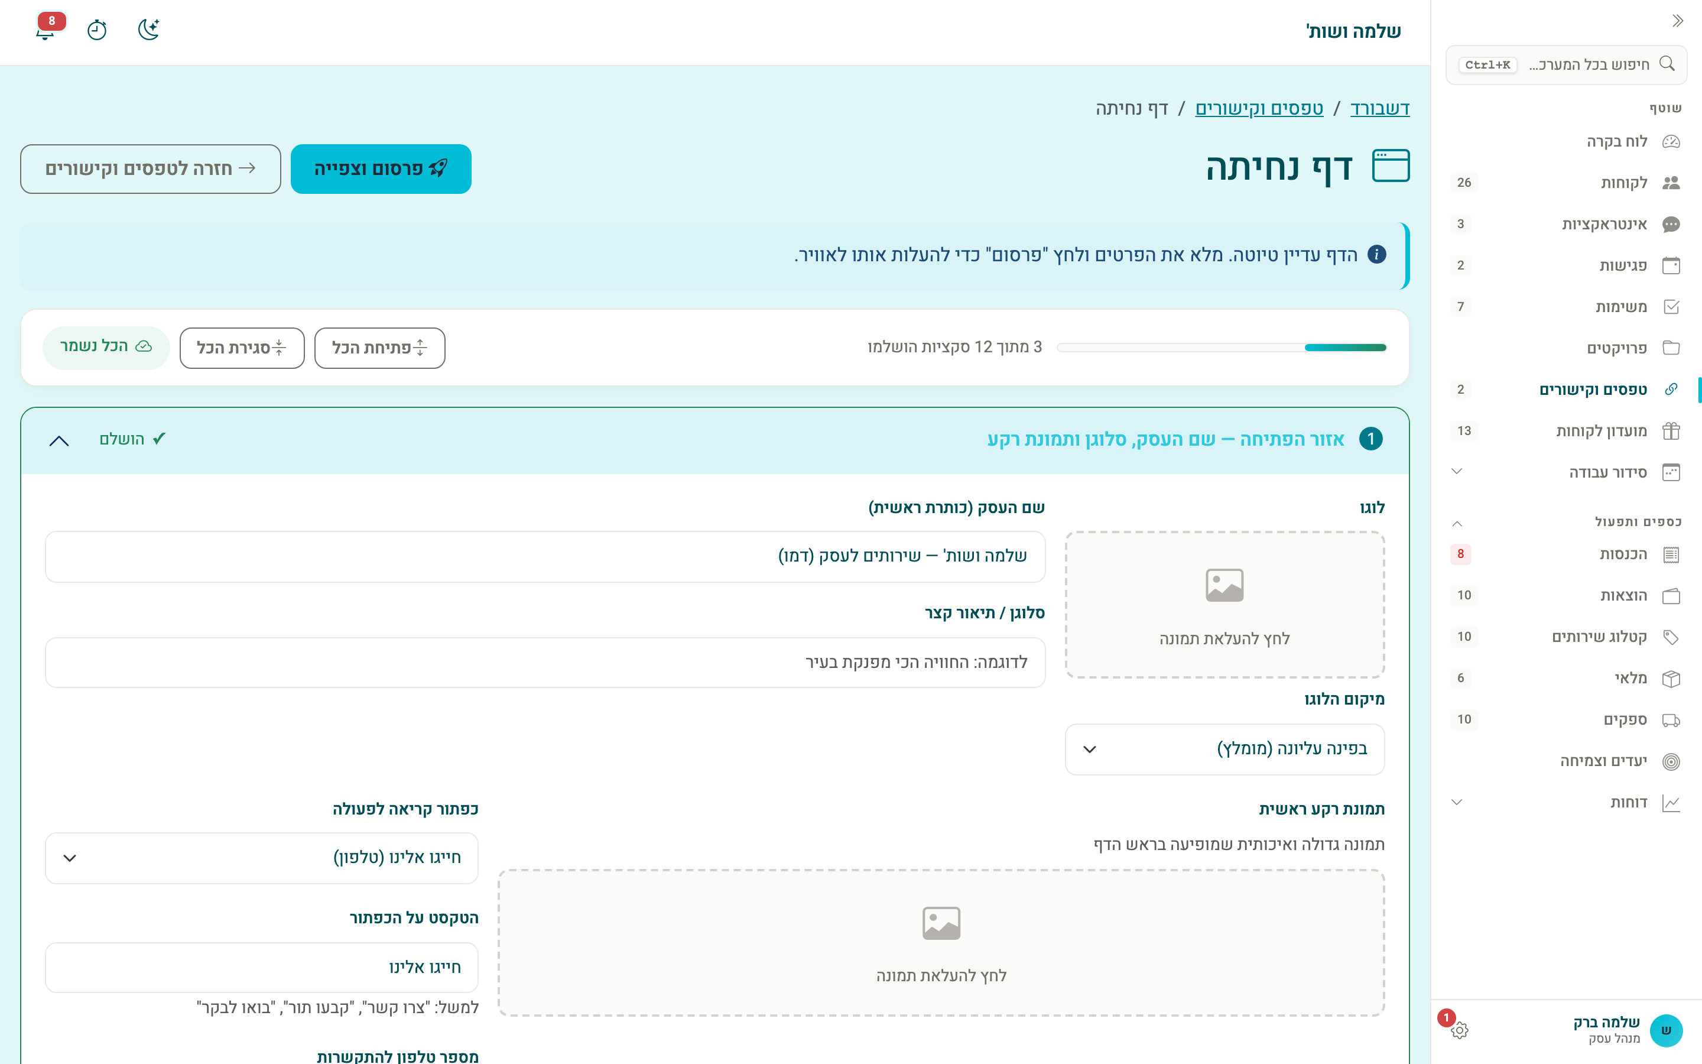Click the סגירת הכל button

point(242,348)
